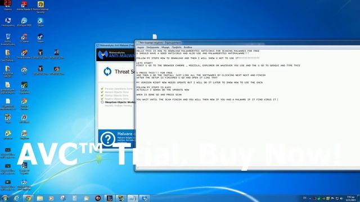Show hidden tray icons arrow
The image size is (360, 202).
(x=310, y=198)
